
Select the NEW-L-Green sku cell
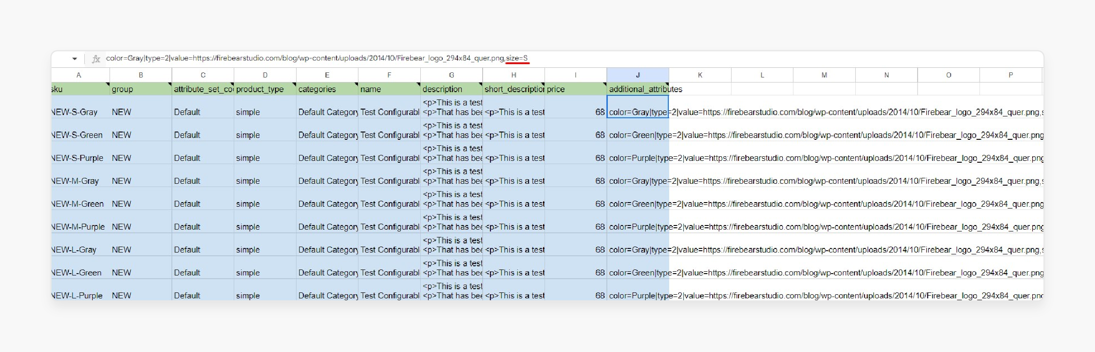pyautogui.click(x=80, y=267)
